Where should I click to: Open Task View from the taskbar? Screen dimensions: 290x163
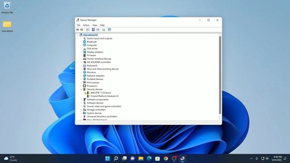click(124, 158)
